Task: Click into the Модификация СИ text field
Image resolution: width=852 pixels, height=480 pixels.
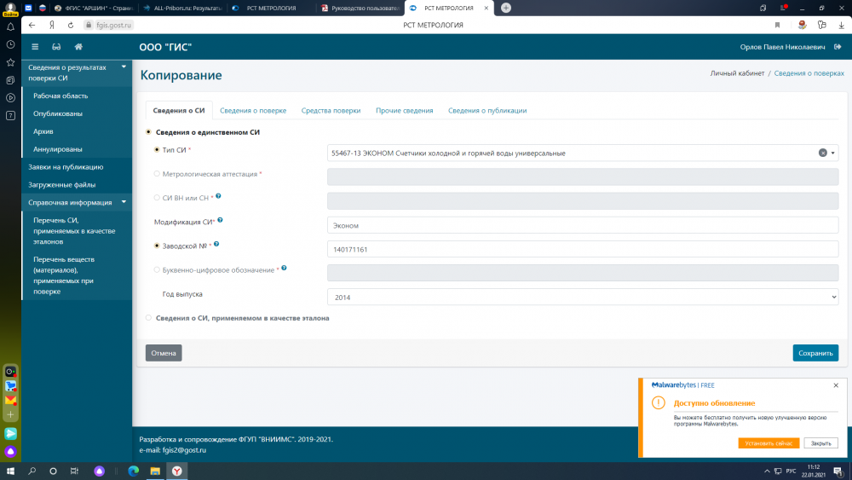Action: (x=583, y=225)
